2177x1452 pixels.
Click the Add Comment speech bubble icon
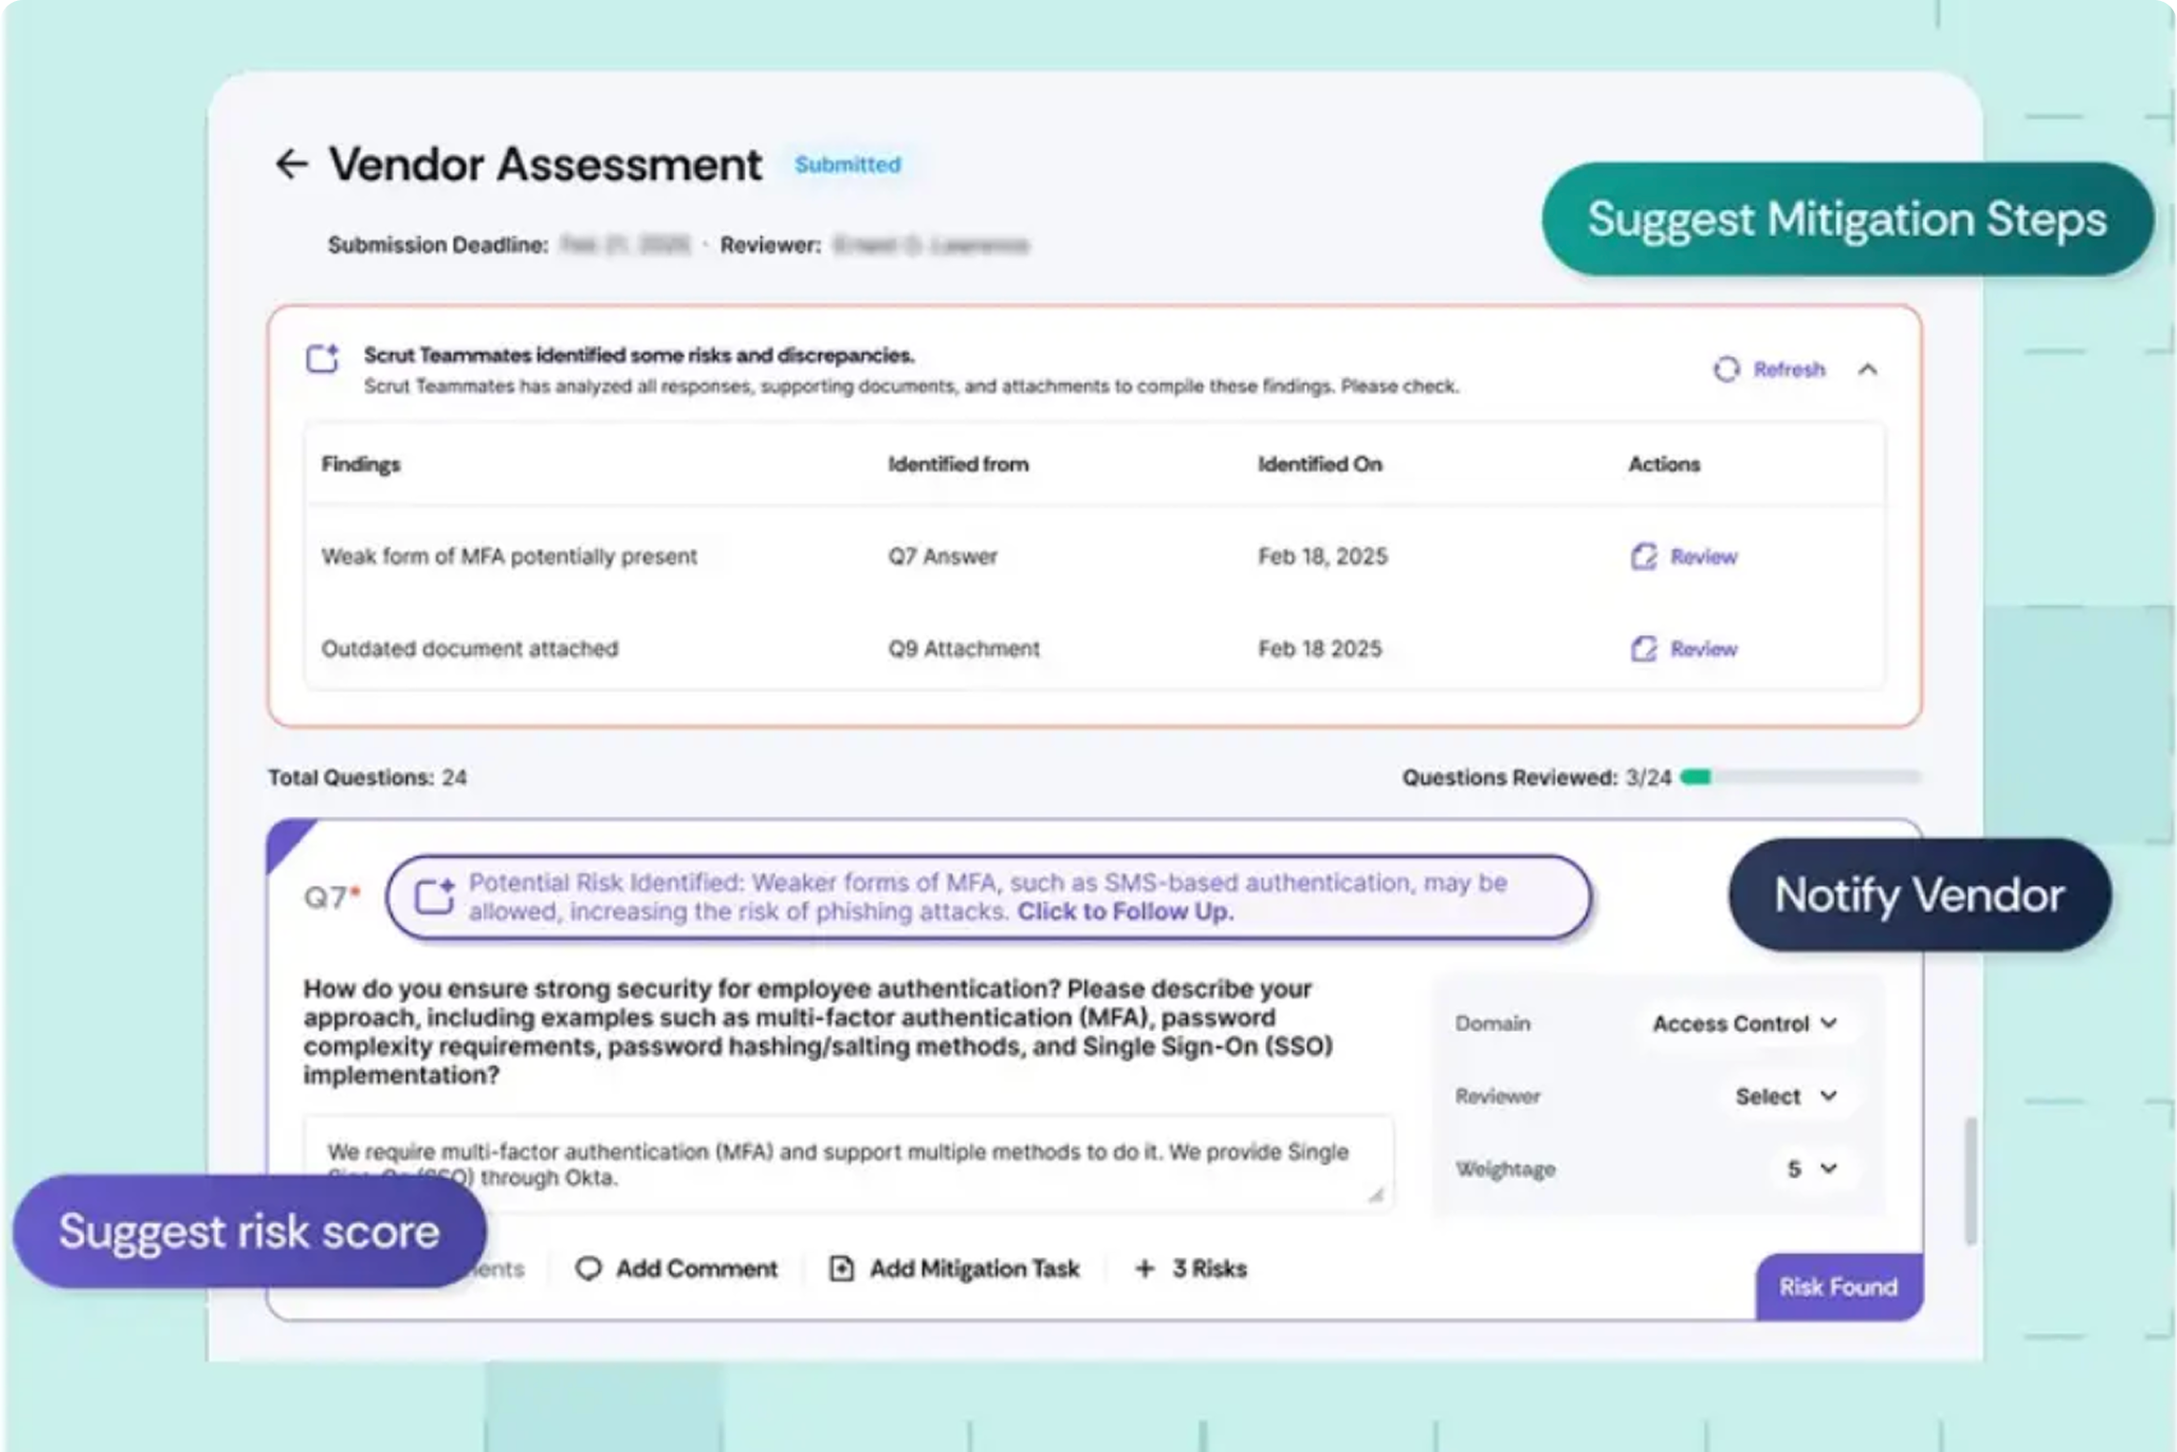589,1269
